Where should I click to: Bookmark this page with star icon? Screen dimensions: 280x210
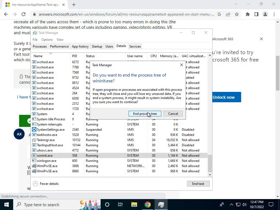pyautogui.click(x=237, y=14)
